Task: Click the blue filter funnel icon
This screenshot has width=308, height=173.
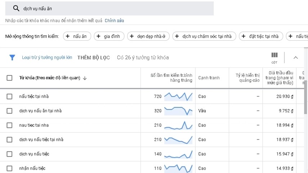Action: coord(12,58)
